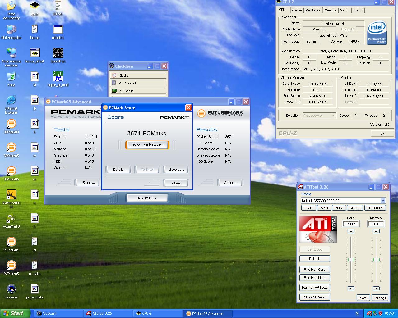The height and width of the screenshot is (318, 398).
Task: Click Memory clock slider handle in ATITool
Action: [x=376, y=260]
